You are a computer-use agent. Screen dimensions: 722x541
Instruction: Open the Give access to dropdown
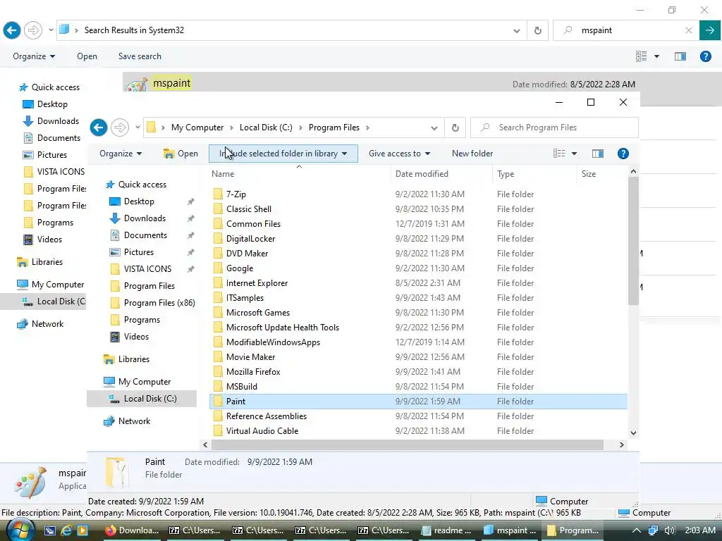399,154
